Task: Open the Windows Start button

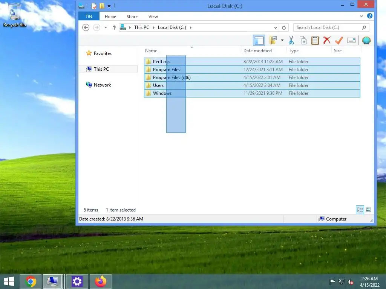Action: click(9, 281)
